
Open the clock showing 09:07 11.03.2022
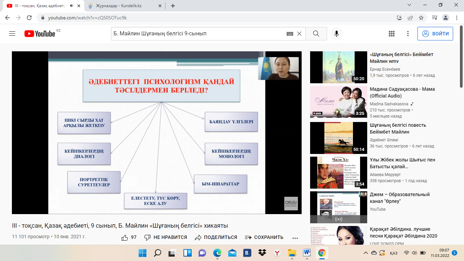tap(440, 253)
